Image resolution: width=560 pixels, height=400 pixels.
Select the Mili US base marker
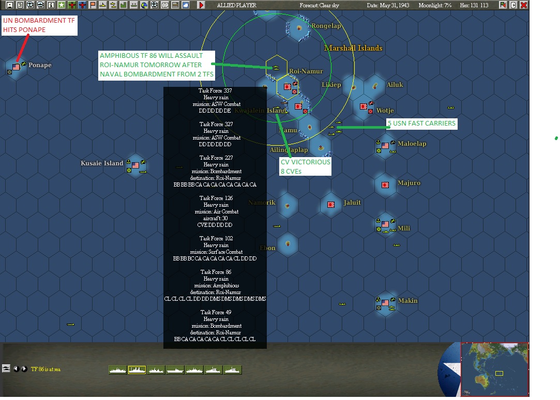pyautogui.click(x=385, y=224)
